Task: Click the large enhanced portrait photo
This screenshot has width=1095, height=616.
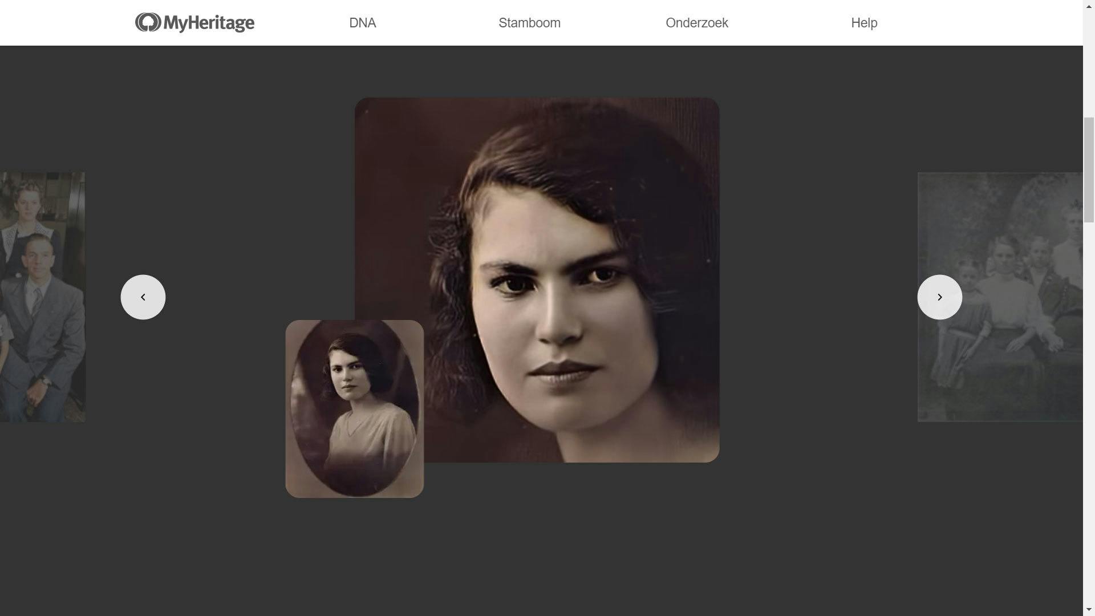Action: click(x=570, y=257)
